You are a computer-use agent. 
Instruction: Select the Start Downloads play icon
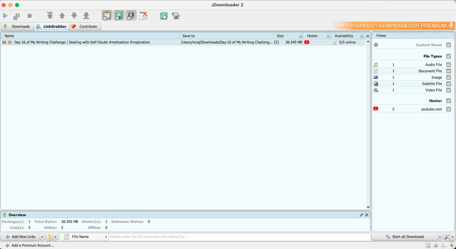click(5, 15)
